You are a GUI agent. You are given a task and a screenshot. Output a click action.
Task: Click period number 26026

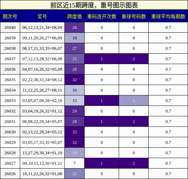(x=10, y=174)
